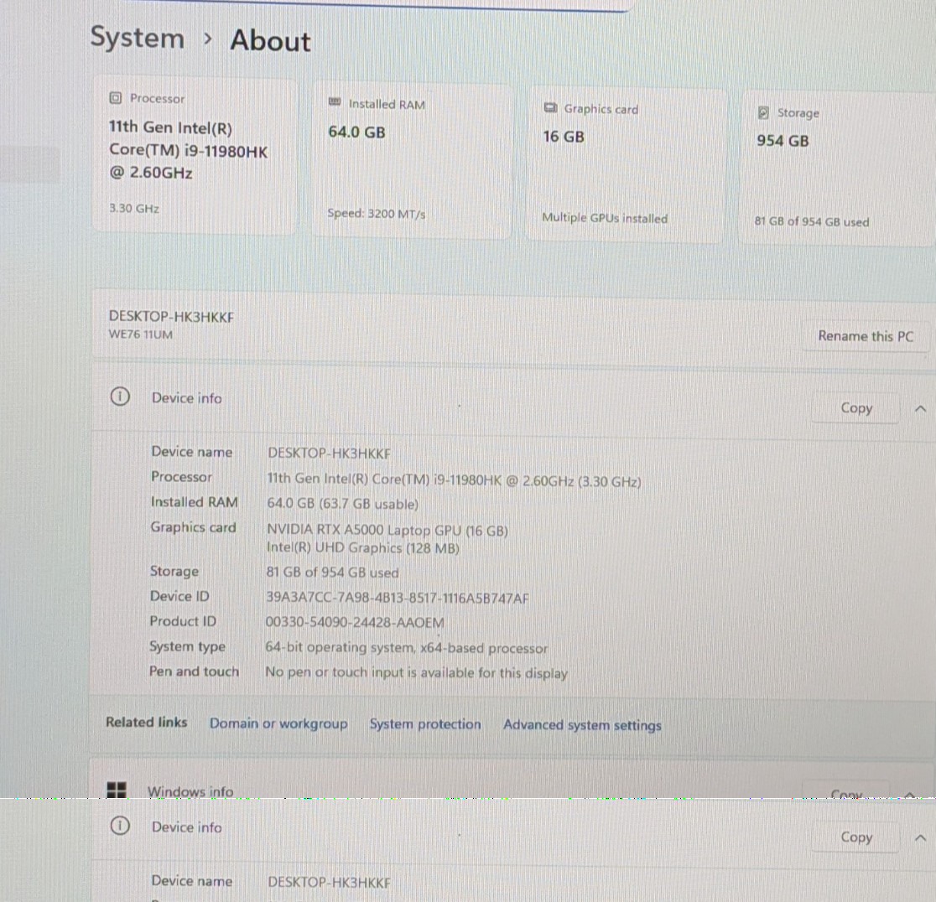Click the Storage card drive icon
This screenshot has height=902, width=936.
(x=763, y=112)
